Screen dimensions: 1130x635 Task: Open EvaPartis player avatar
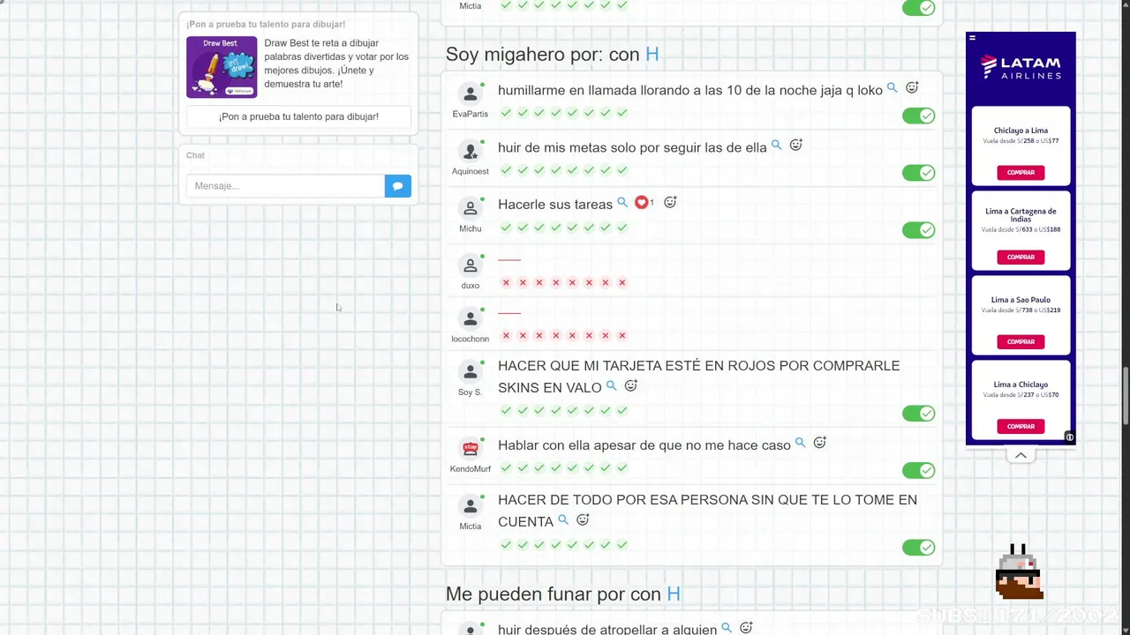471,94
